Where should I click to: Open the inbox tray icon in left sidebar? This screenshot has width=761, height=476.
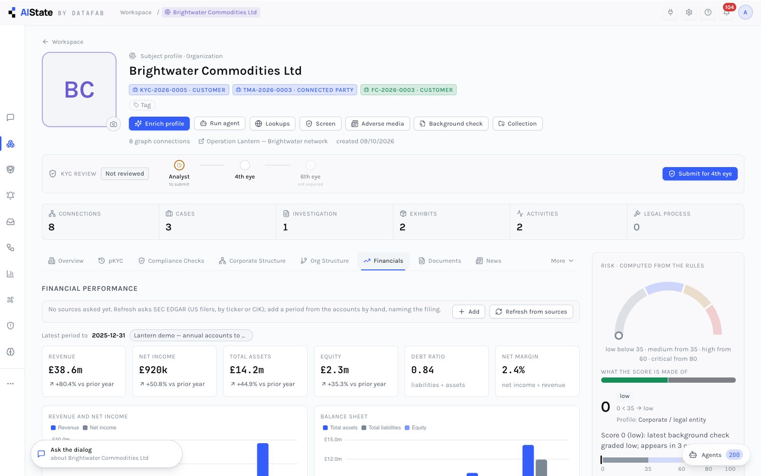coord(10,222)
